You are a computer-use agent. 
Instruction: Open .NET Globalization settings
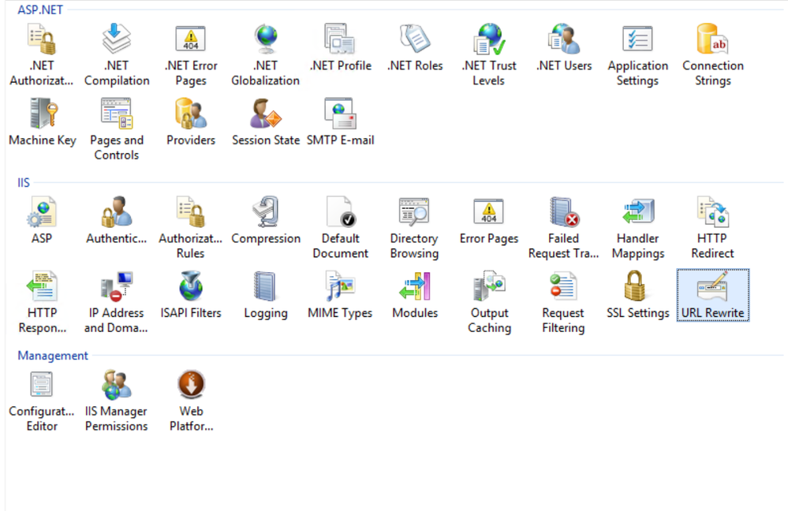tap(265, 56)
